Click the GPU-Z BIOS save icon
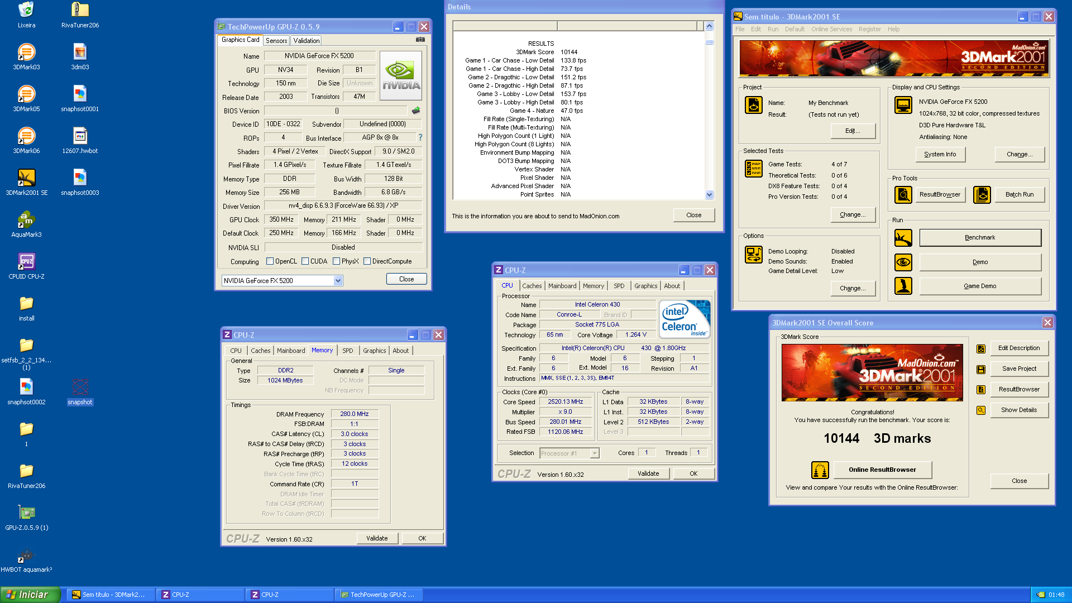The image size is (1072, 603). coord(415,111)
